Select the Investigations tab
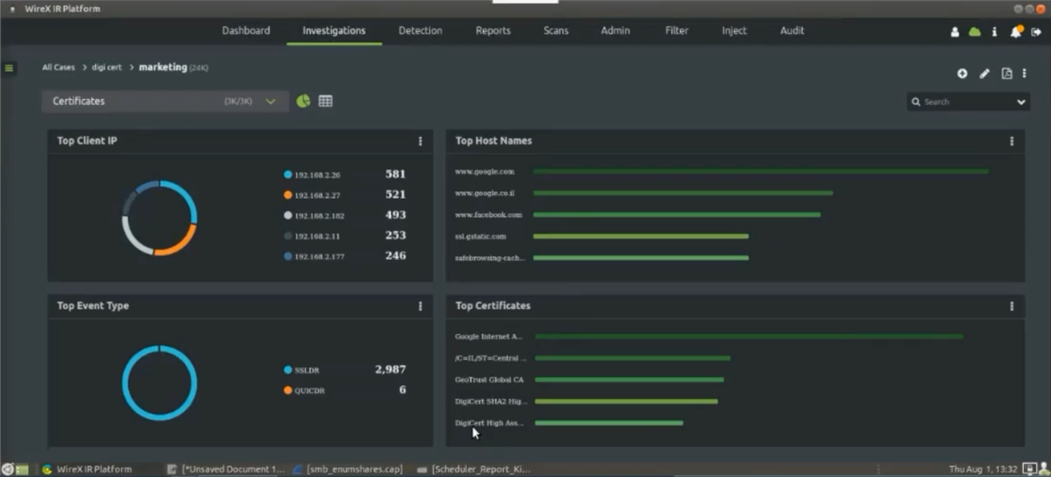This screenshot has height=477, width=1051. click(334, 31)
